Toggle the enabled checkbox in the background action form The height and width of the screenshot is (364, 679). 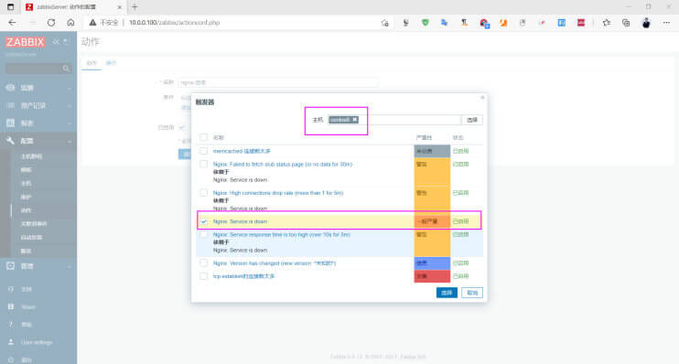182,127
